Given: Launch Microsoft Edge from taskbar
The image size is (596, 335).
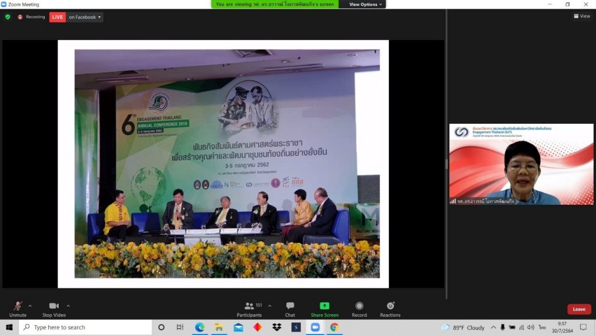Looking at the screenshot, I should [x=200, y=327].
